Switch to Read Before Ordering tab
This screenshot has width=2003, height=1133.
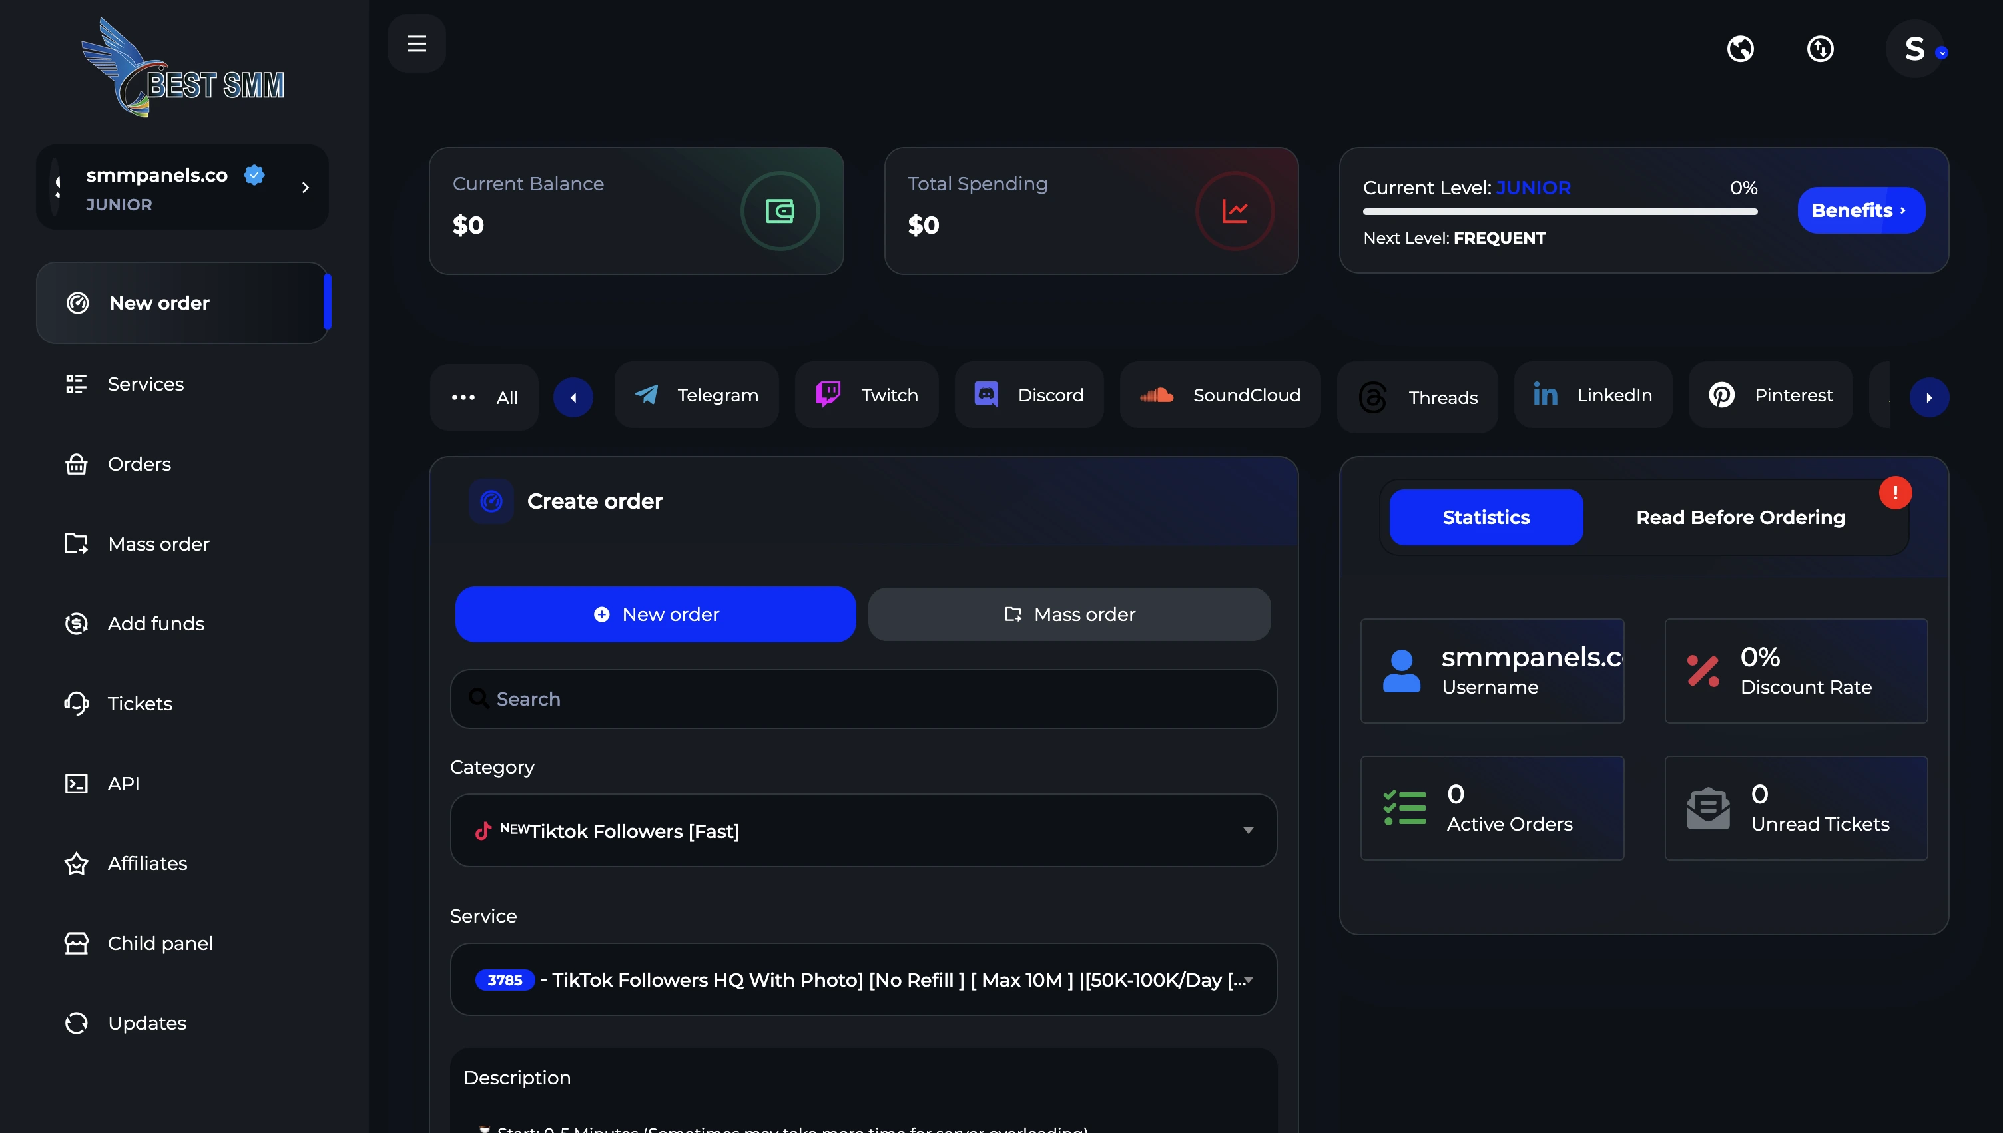coord(1740,517)
